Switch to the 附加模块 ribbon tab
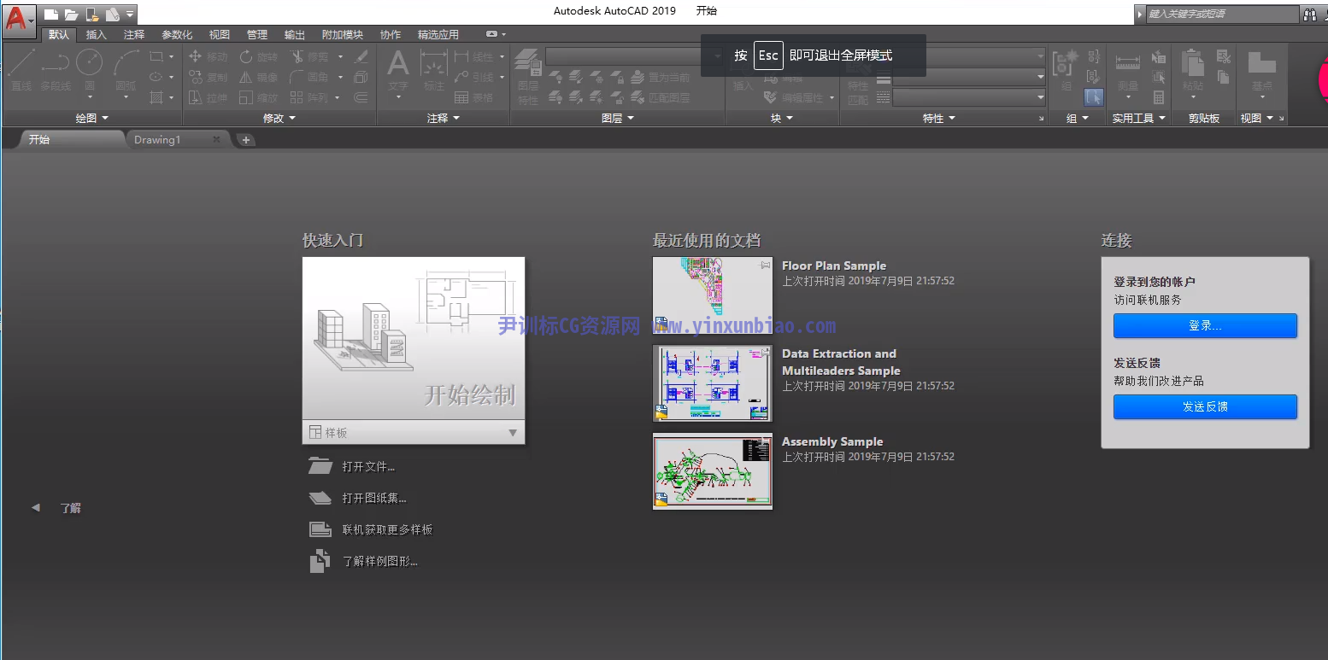 coord(343,34)
